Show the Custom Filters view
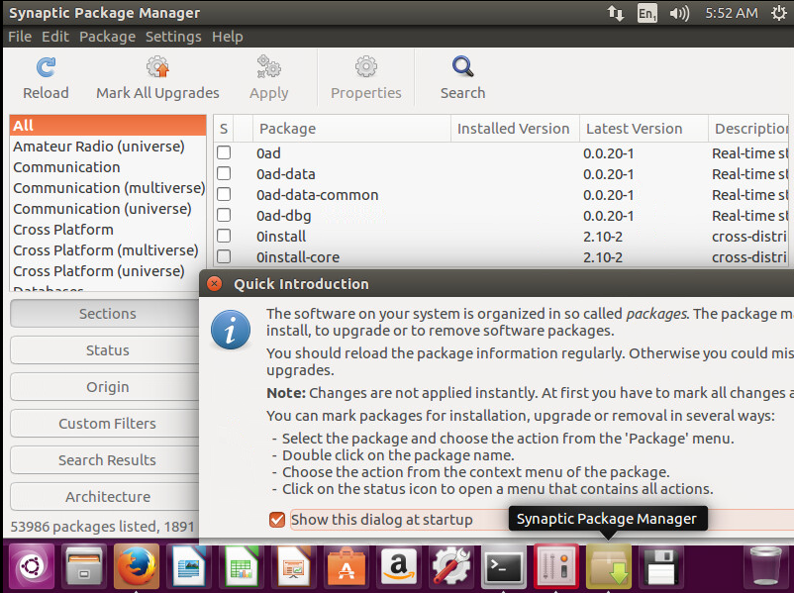The height and width of the screenshot is (593, 794). click(105, 424)
